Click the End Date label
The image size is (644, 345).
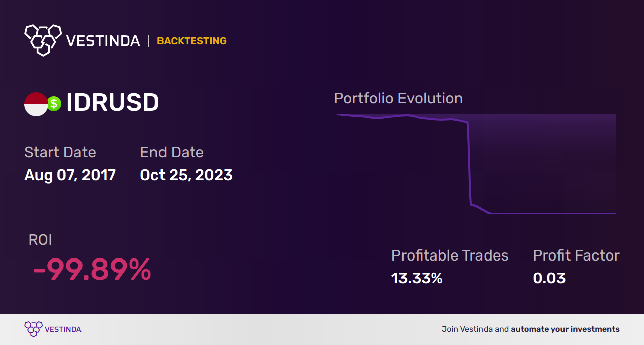pyautogui.click(x=172, y=152)
